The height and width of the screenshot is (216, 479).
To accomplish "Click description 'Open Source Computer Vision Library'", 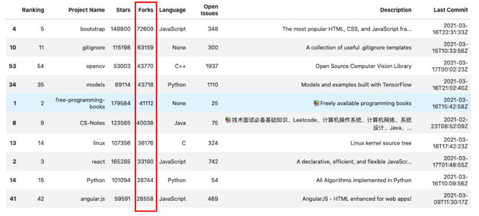I will pos(364,66).
